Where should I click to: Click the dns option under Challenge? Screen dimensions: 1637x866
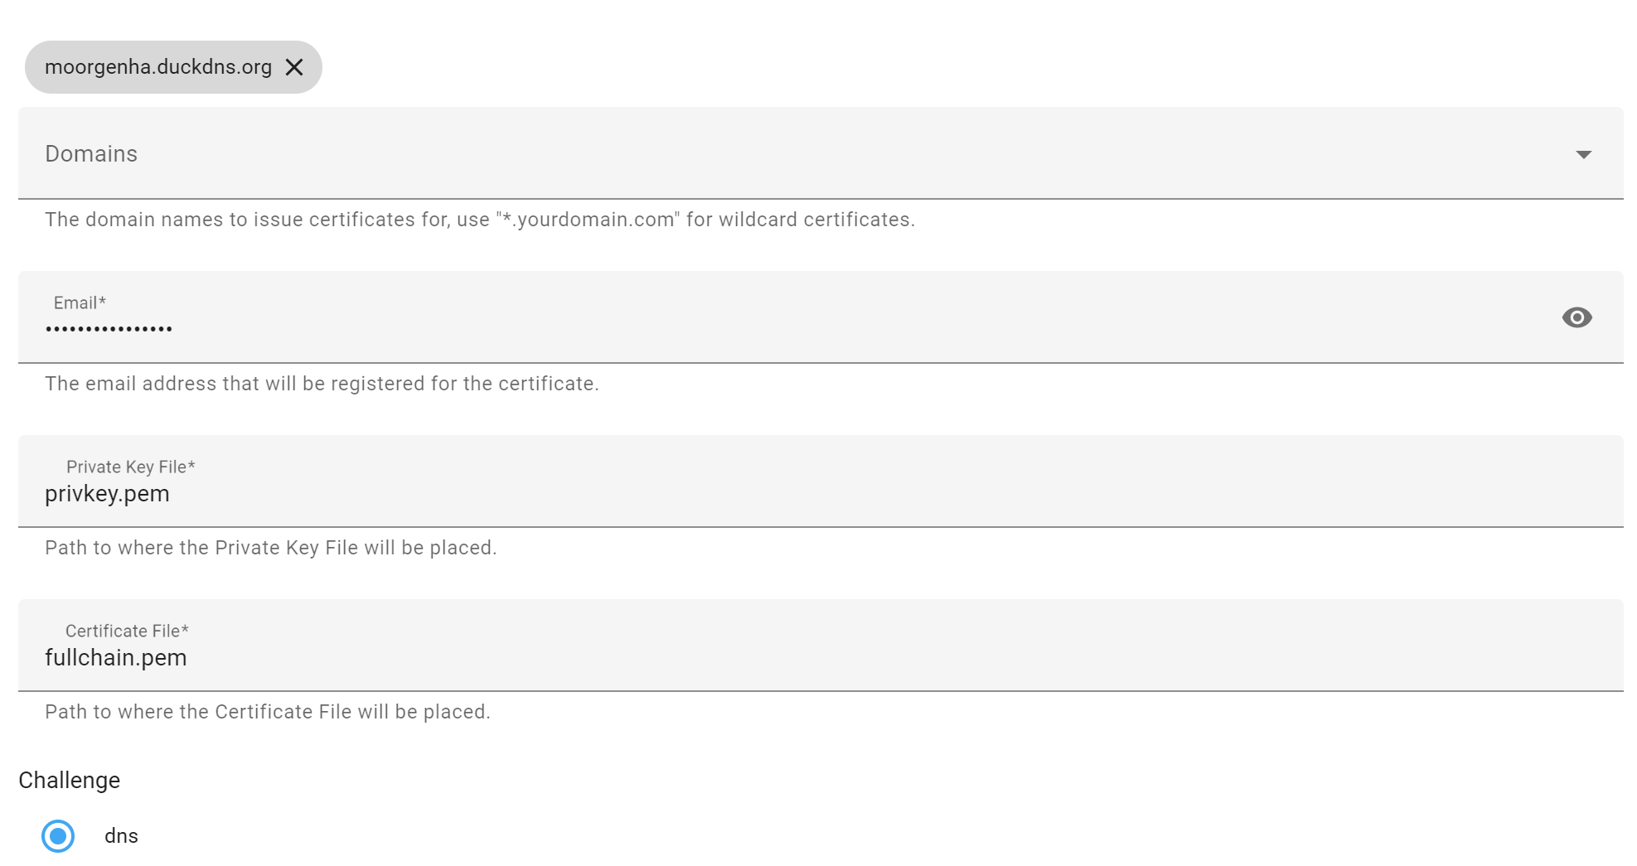[x=121, y=836]
